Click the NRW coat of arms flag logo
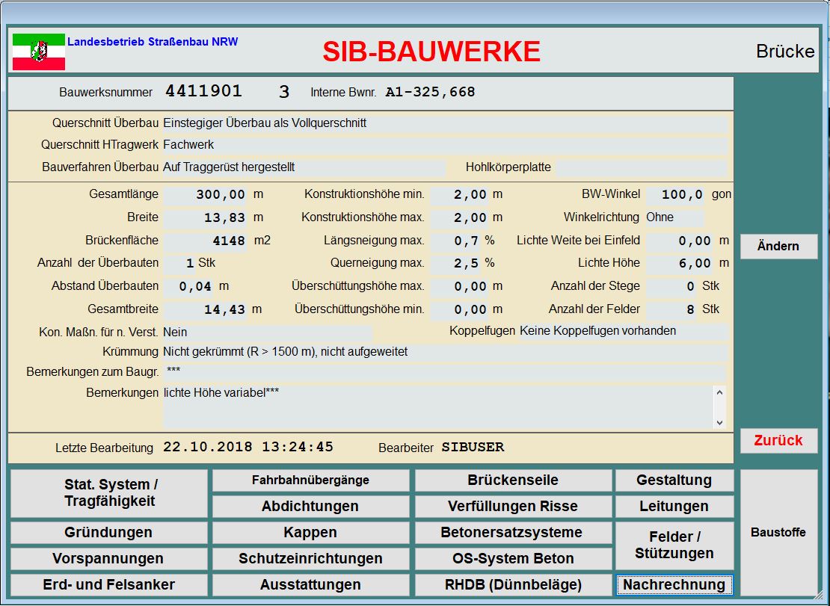This screenshot has width=830, height=606. pyautogui.click(x=39, y=52)
